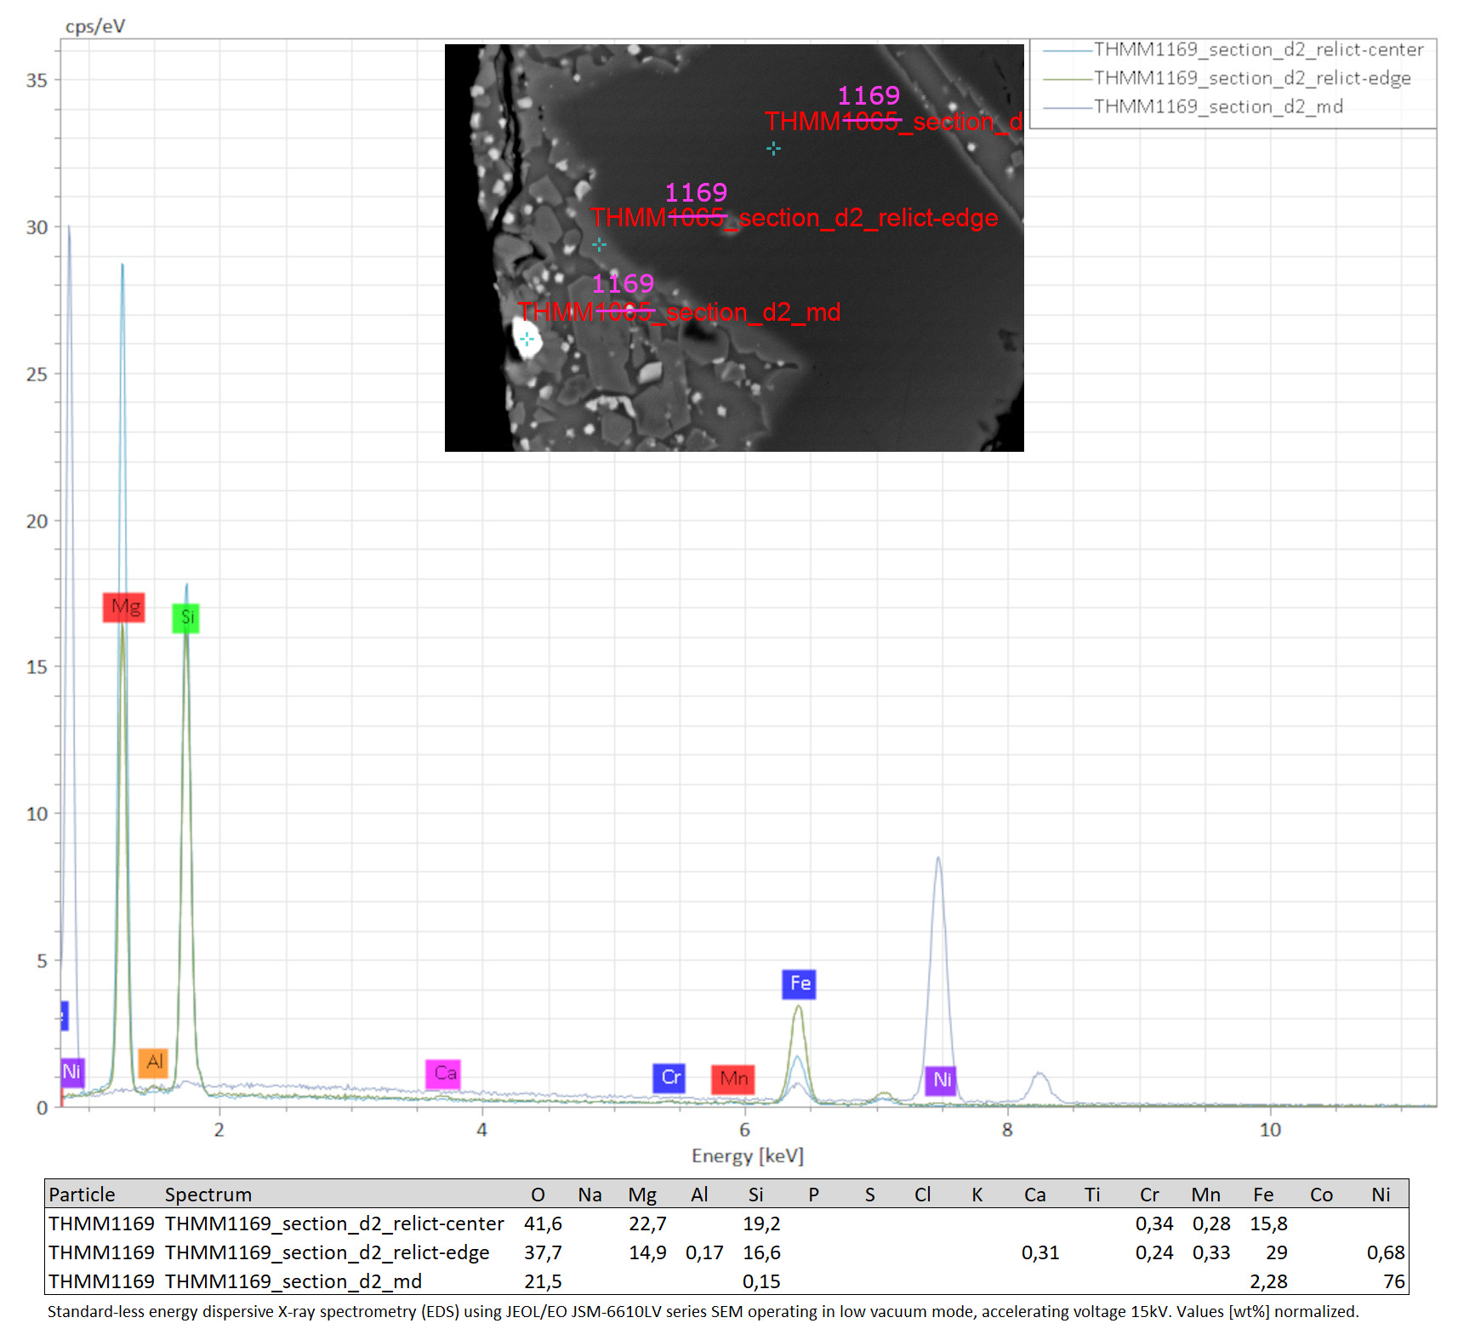Image resolution: width=1458 pixels, height=1329 pixels.
Task: Click the 'cps/eV' y-axis unit label
Action: (x=95, y=26)
